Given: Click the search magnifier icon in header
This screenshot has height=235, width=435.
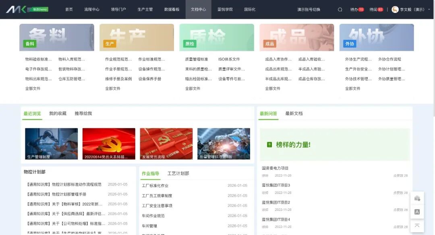Looking at the screenshot, I should [340, 10].
